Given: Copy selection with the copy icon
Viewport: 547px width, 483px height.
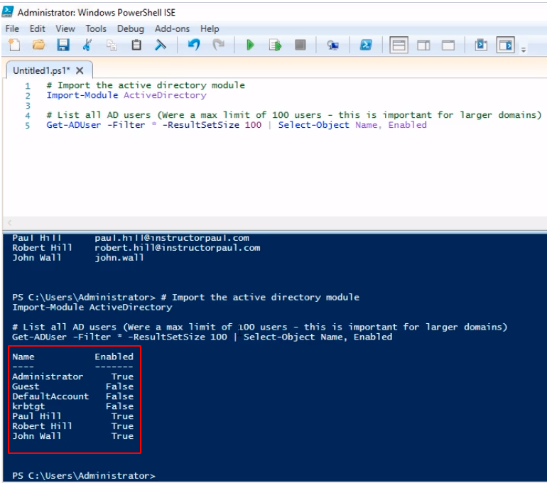Looking at the screenshot, I should coord(112,45).
